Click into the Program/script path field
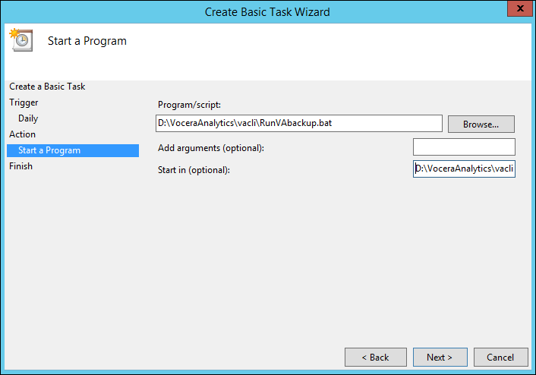Screen dimensions: 536x375 (298, 123)
